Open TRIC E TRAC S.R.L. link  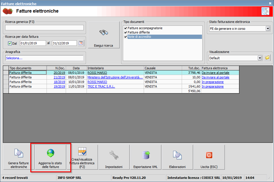[101, 86]
